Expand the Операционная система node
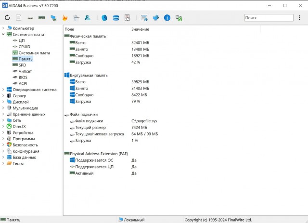 pos(3,90)
